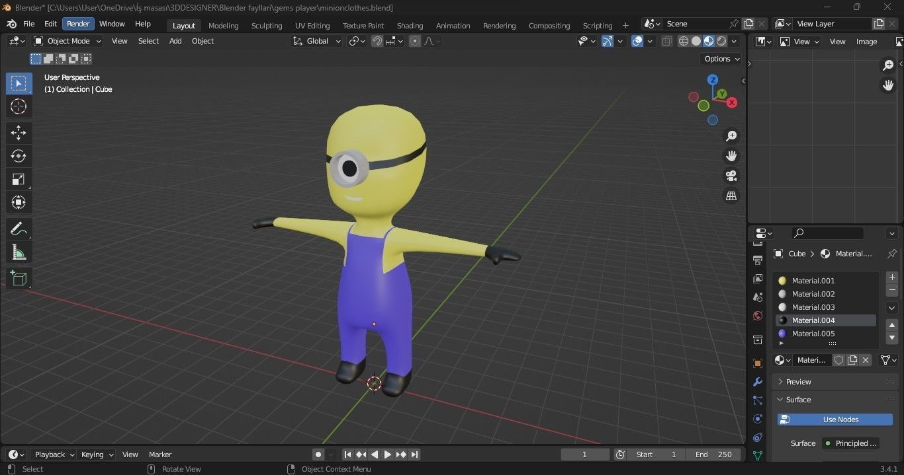This screenshot has width=904, height=475.
Task: Select the Select Box tool
Action: pyautogui.click(x=19, y=83)
